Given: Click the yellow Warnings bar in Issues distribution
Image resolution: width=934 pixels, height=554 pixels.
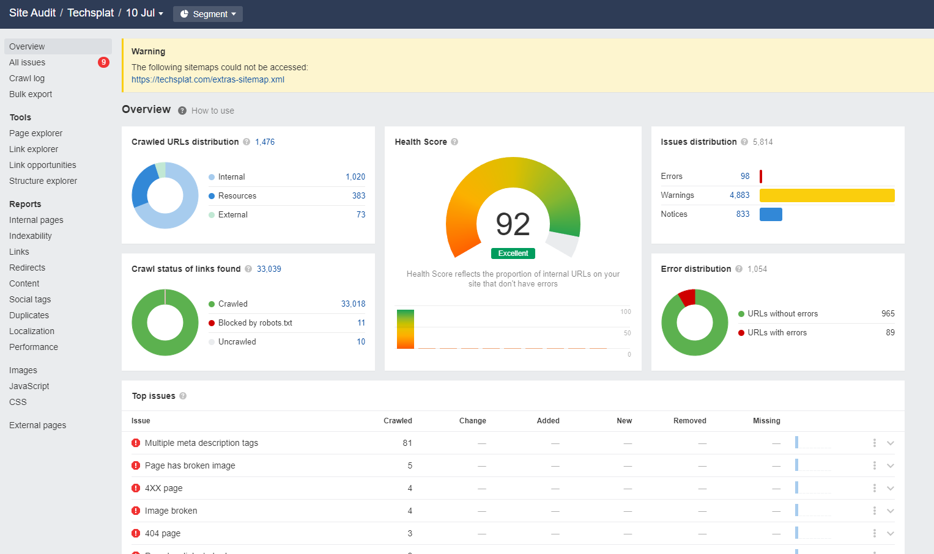Looking at the screenshot, I should click(826, 195).
